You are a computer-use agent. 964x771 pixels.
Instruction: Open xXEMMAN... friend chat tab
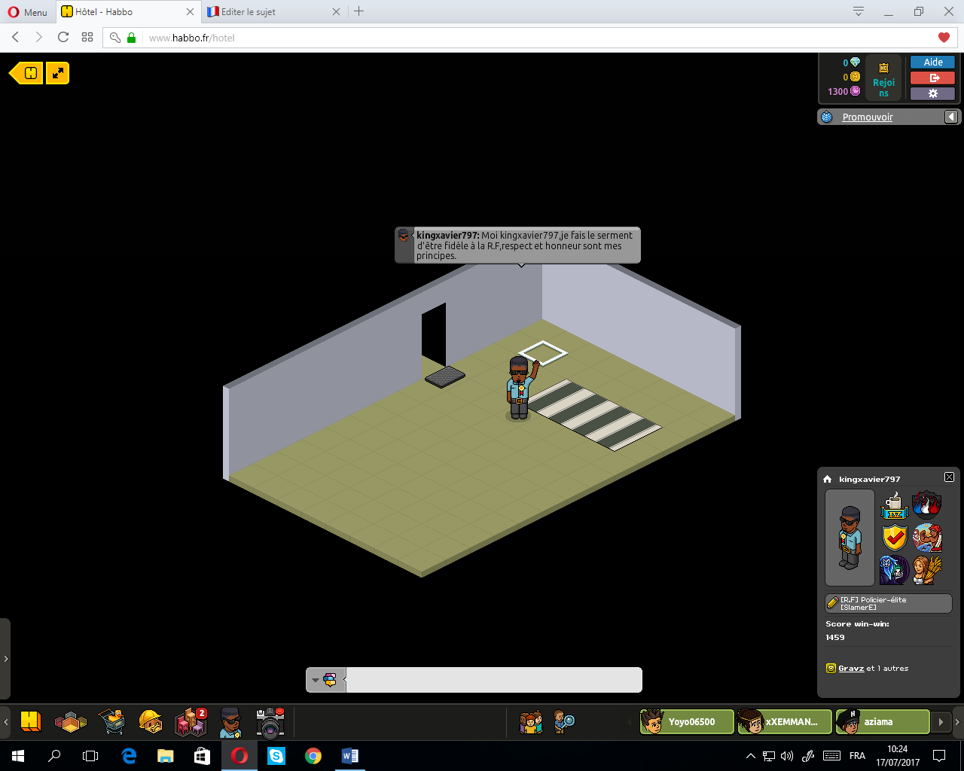pos(785,721)
